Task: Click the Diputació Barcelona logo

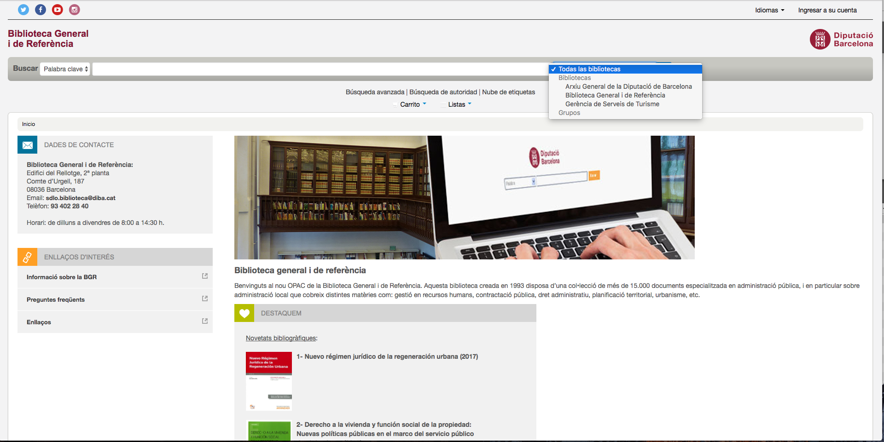Action: click(x=841, y=39)
